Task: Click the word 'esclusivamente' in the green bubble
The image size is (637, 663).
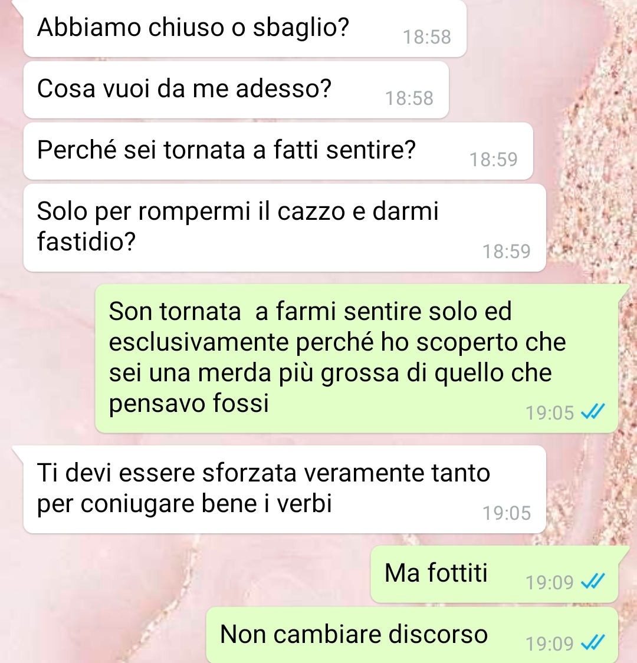Action: pos(199,342)
